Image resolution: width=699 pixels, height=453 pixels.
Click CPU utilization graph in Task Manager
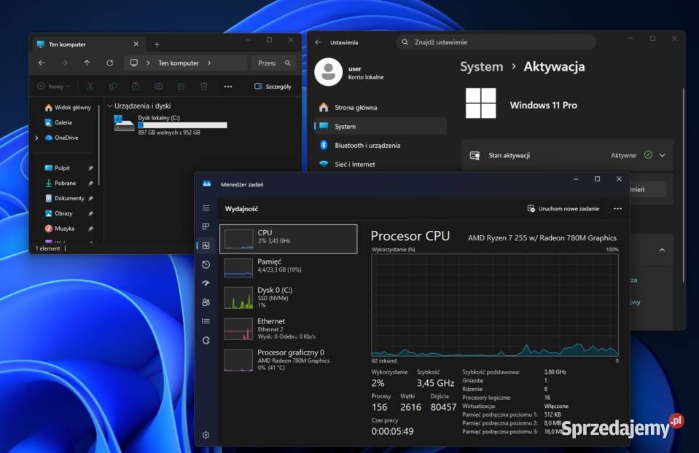(495, 304)
